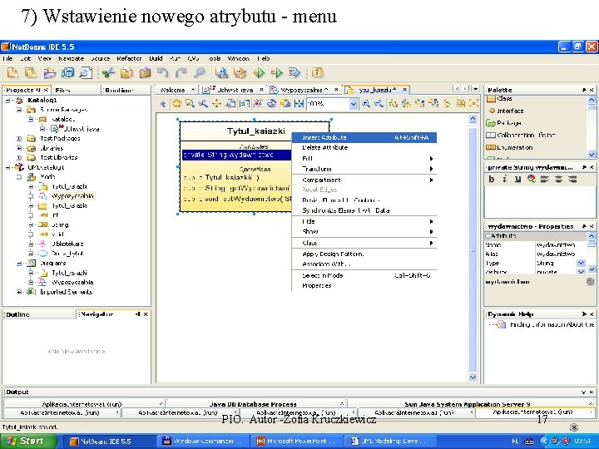Image resolution: width=599 pixels, height=449 pixels.
Task: Click the bold b icon in documentation panel
Action: [x=492, y=179]
